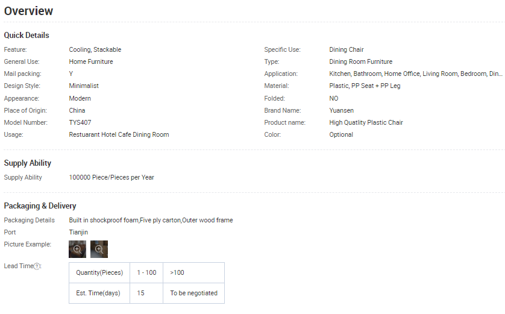
Task: Click the 'To be negotiated' table cell
Action: 193,293
